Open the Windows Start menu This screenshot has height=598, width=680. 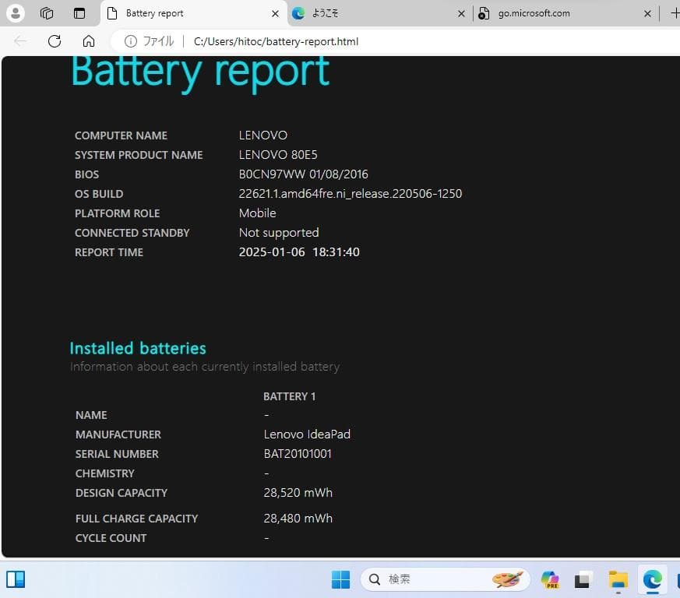[x=340, y=579]
